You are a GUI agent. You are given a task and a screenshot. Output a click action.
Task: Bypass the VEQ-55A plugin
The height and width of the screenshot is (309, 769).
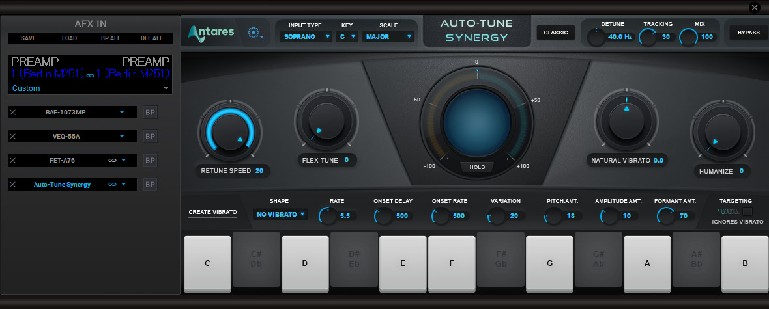(x=150, y=136)
